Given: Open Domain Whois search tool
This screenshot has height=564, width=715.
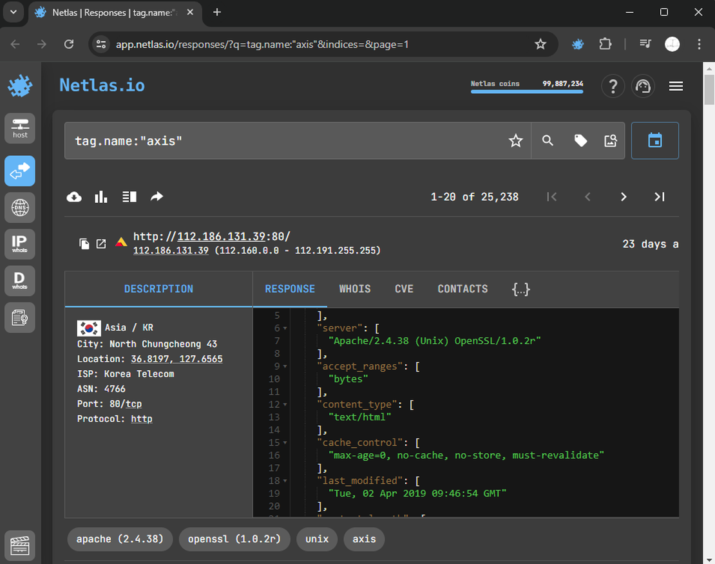Looking at the screenshot, I should point(20,281).
